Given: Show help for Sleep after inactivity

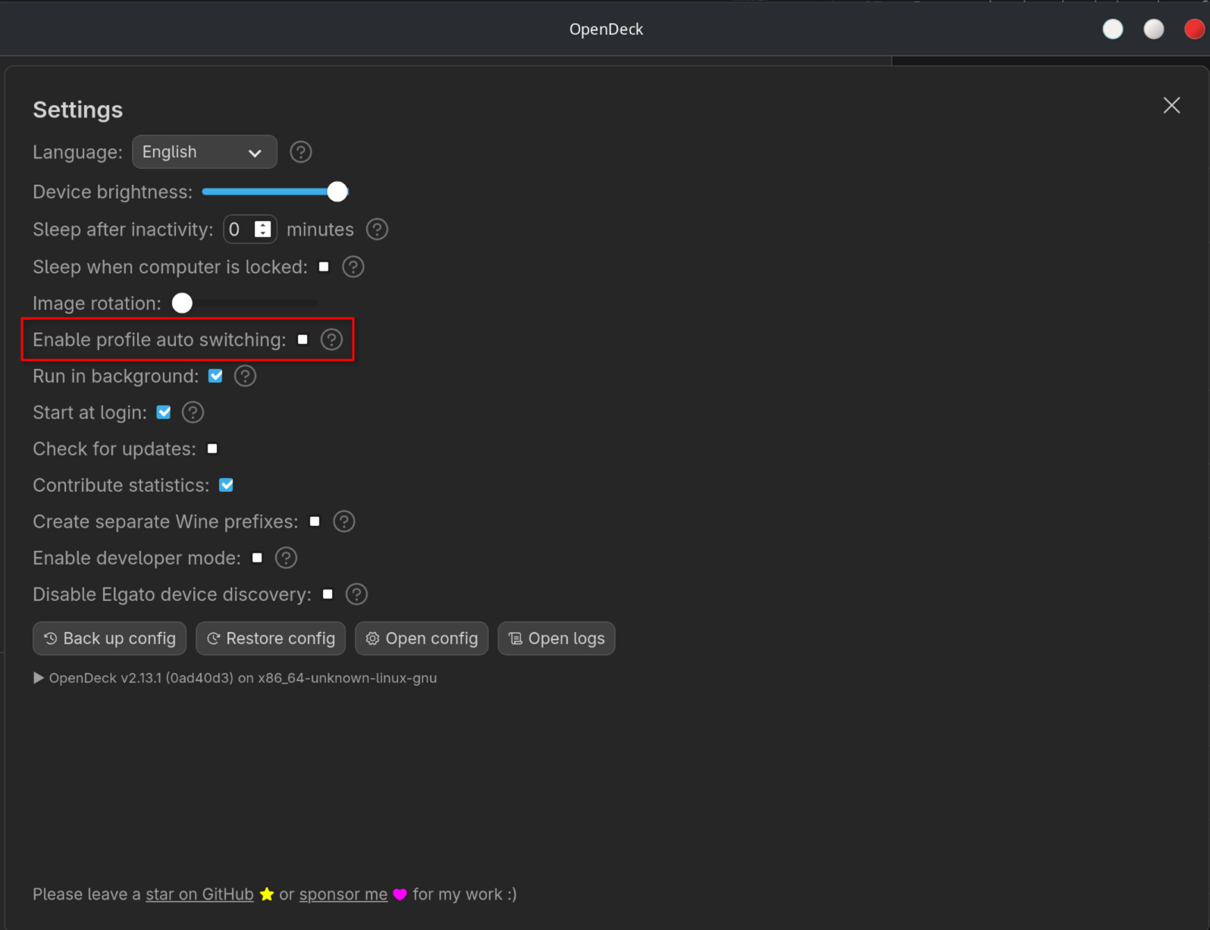Looking at the screenshot, I should 377,229.
